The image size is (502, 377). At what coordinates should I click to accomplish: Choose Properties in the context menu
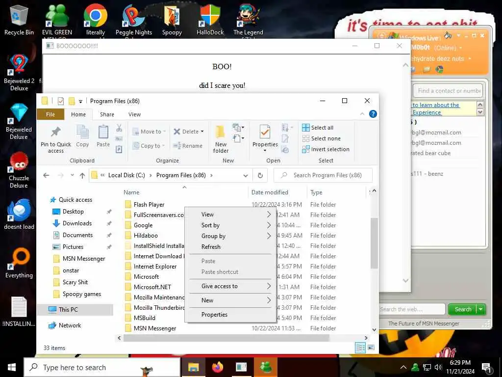[230, 315]
